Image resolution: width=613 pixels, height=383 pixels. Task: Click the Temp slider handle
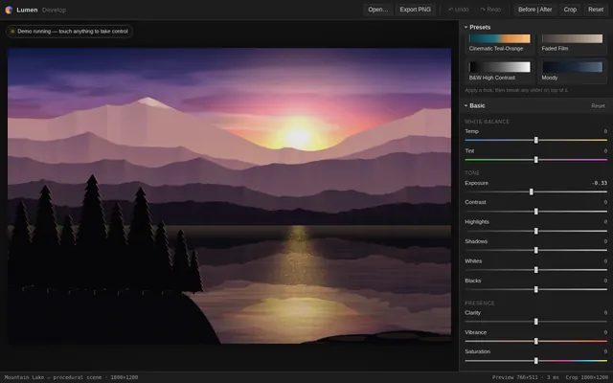click(536, 140)
